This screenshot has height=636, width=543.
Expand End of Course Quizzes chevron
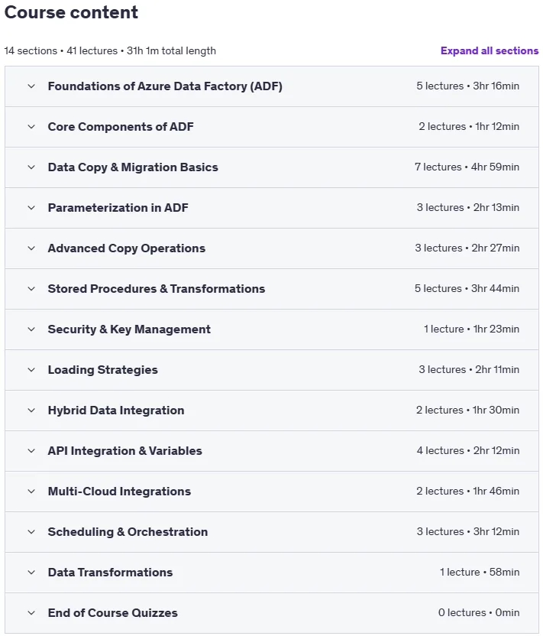tap(31, 613)
